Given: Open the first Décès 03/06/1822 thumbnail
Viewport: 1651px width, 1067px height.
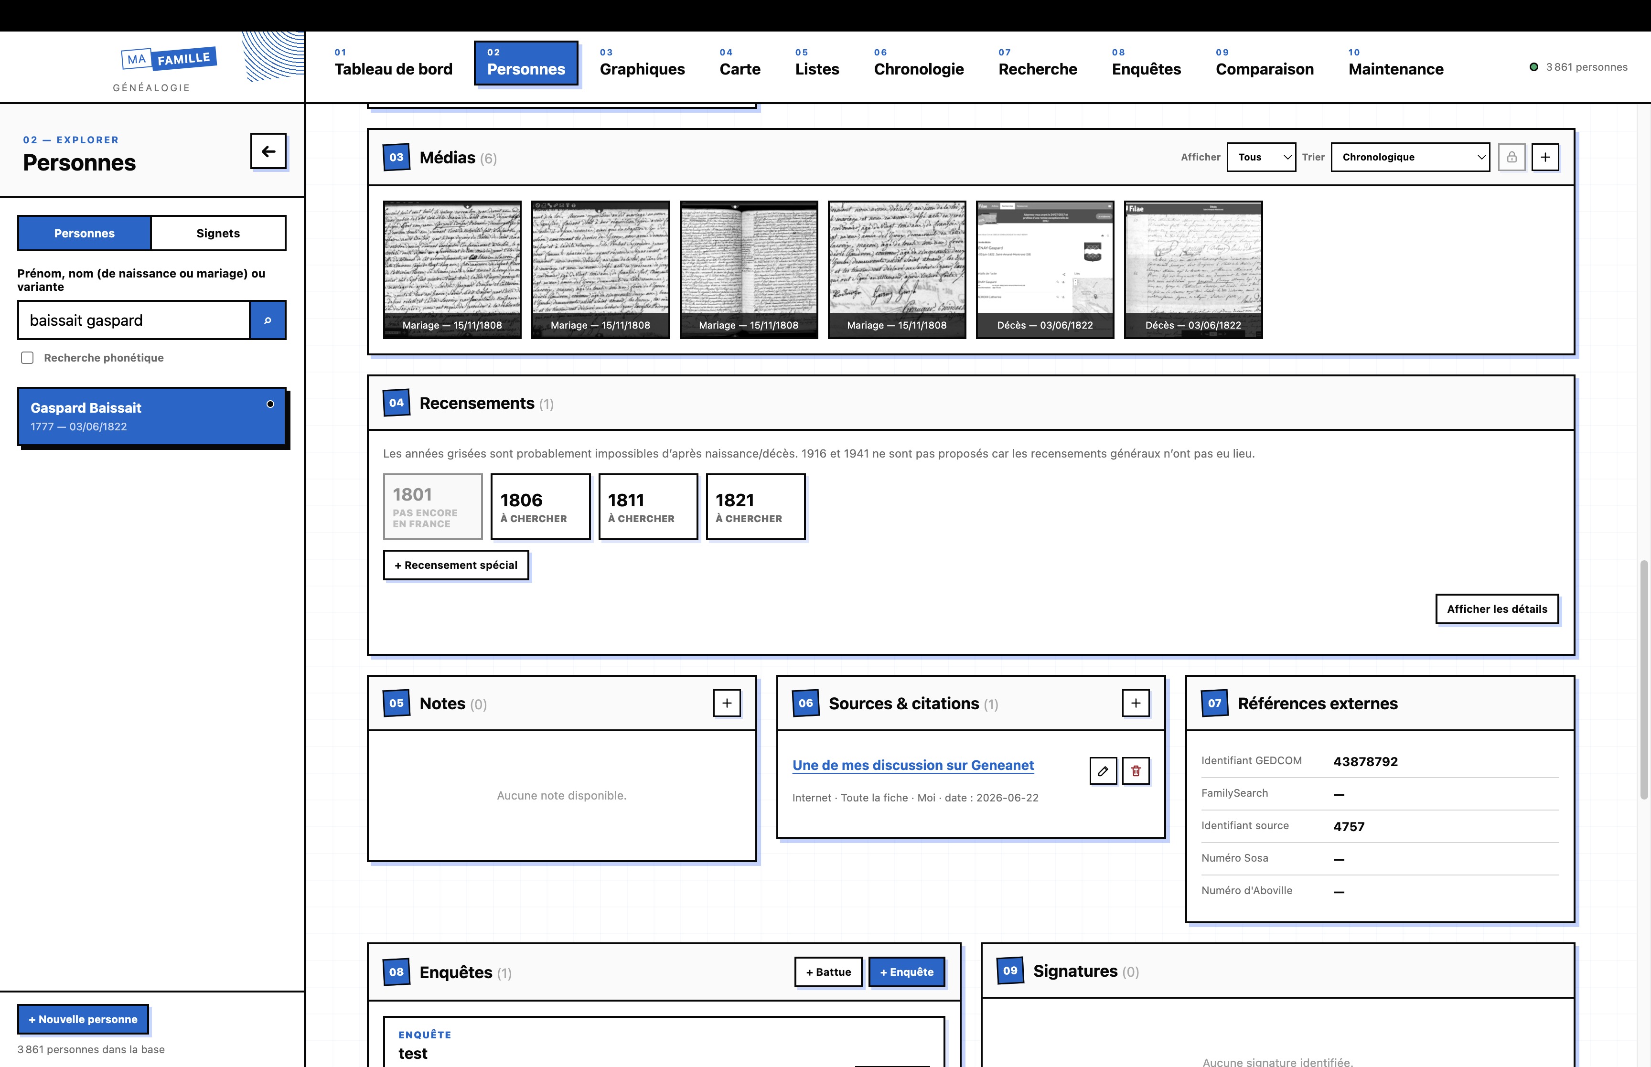Looking at the screenshot, I should coord(1045,269).
